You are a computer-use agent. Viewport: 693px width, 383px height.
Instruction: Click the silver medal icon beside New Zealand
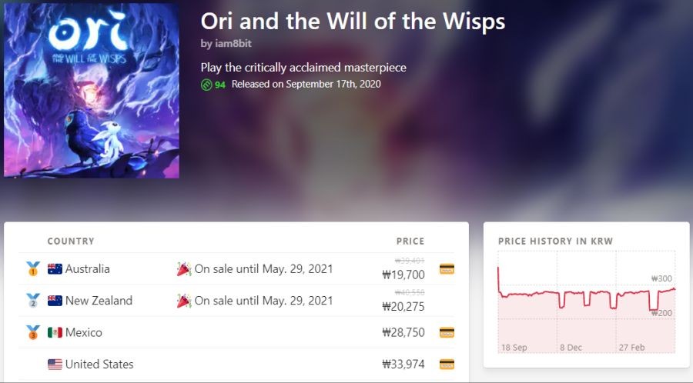[x=32, y=301]
